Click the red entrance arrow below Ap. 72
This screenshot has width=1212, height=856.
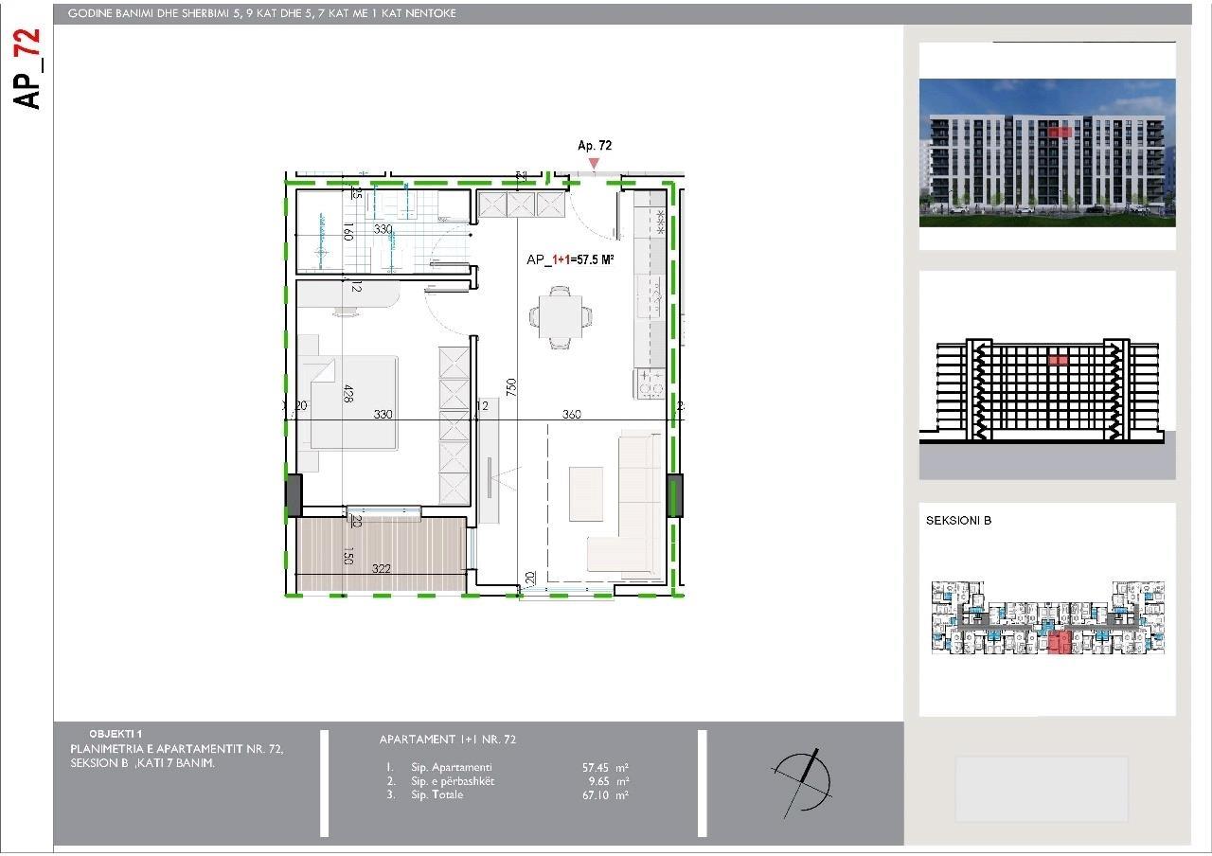(x=594, y=165)
